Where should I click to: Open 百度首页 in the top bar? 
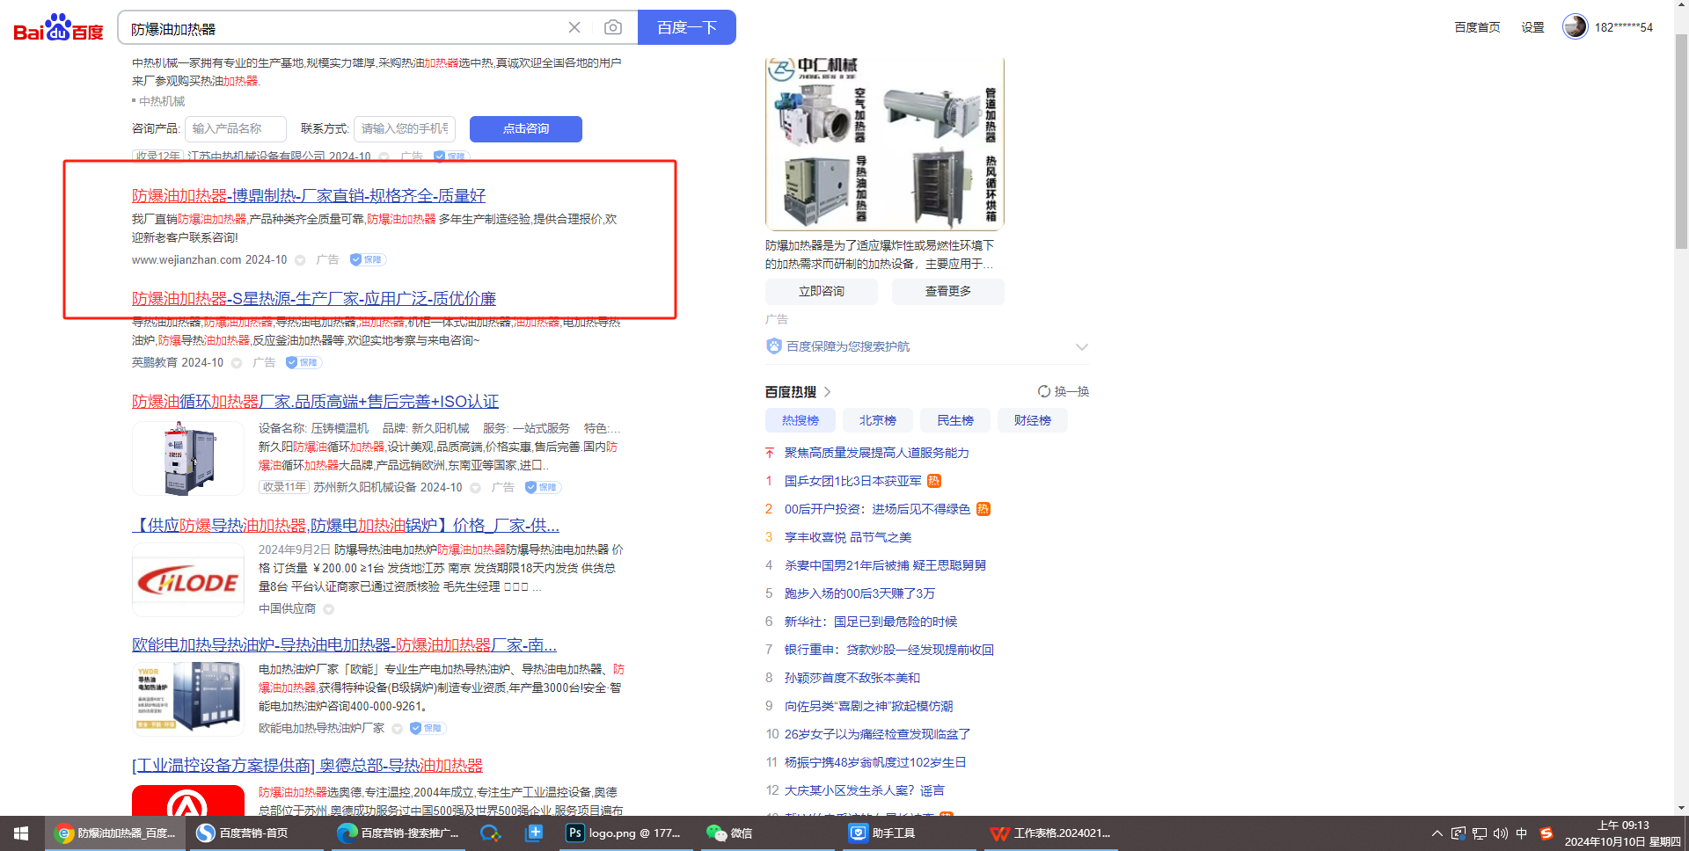[x=1477, y=27]
